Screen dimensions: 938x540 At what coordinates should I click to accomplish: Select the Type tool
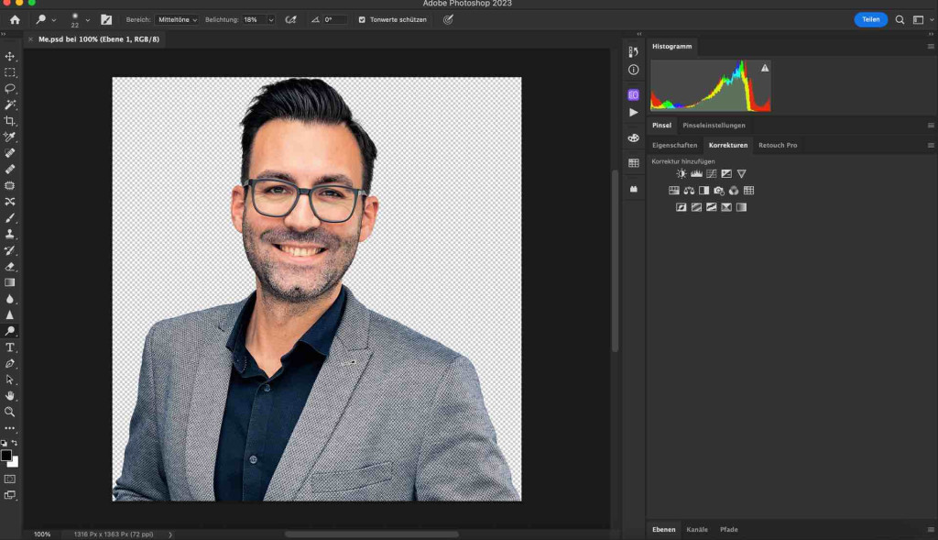(x=10, y=347)
